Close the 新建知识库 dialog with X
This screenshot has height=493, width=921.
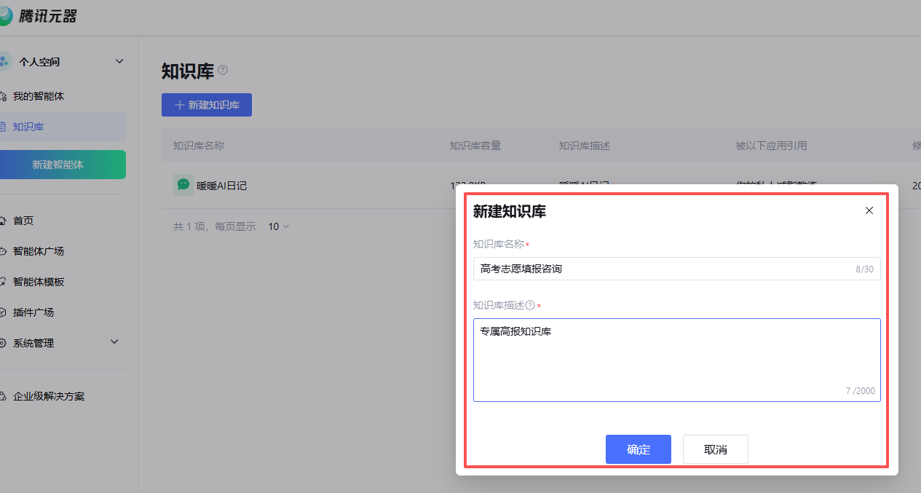(869, 210)
